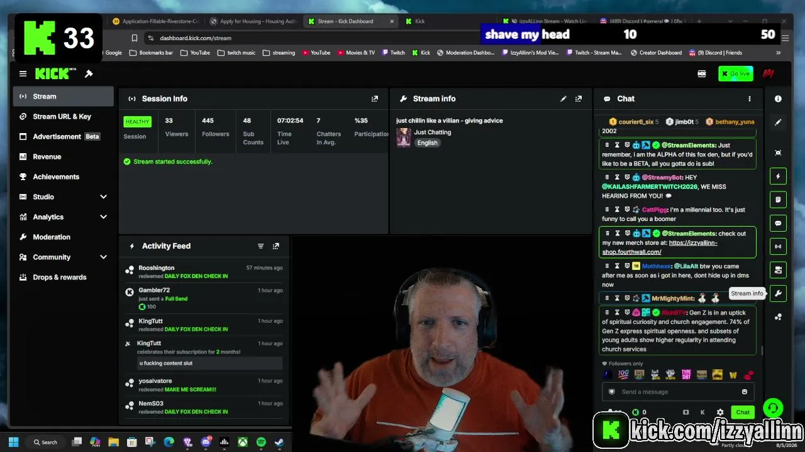Edit stream info with the pencil icon
Viewport: 805px width, 452px height.
(563, 99)
